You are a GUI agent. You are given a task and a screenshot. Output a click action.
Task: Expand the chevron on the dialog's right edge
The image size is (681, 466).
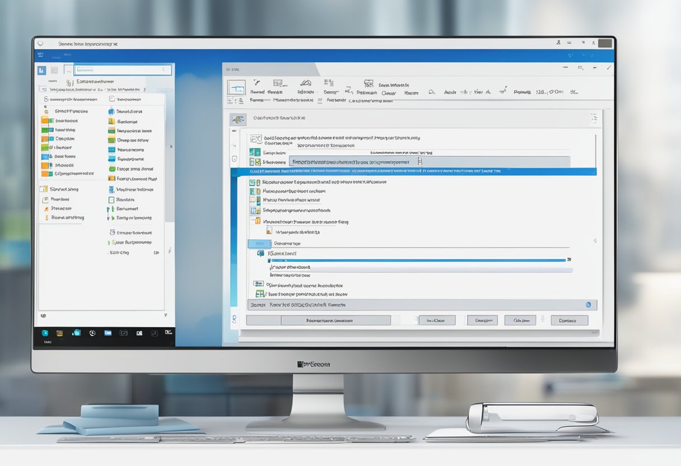[594, 240]
